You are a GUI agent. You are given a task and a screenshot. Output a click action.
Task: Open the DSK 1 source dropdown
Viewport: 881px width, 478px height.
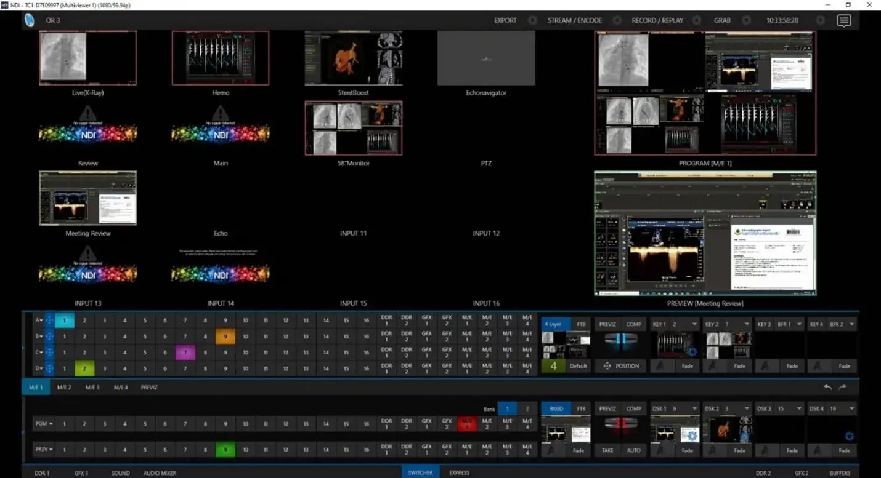(x=694, y=408)
